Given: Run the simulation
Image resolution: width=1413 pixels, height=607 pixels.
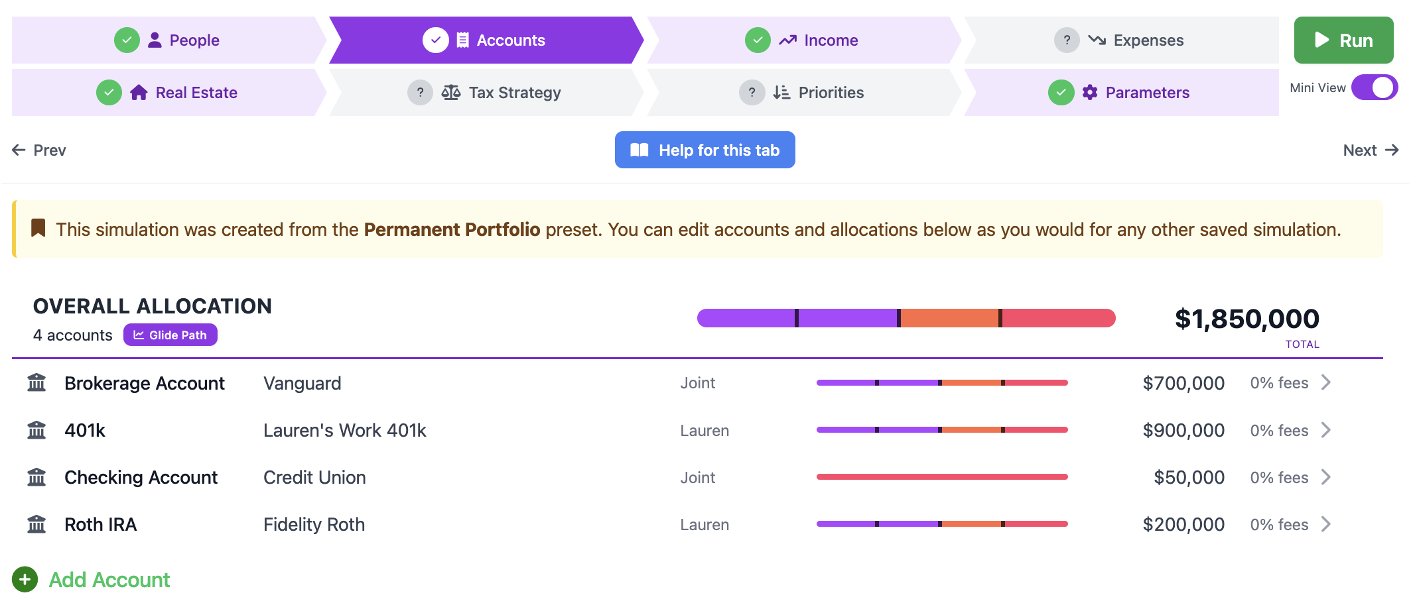Looking at the screenshot, I should coord(1343,40).
